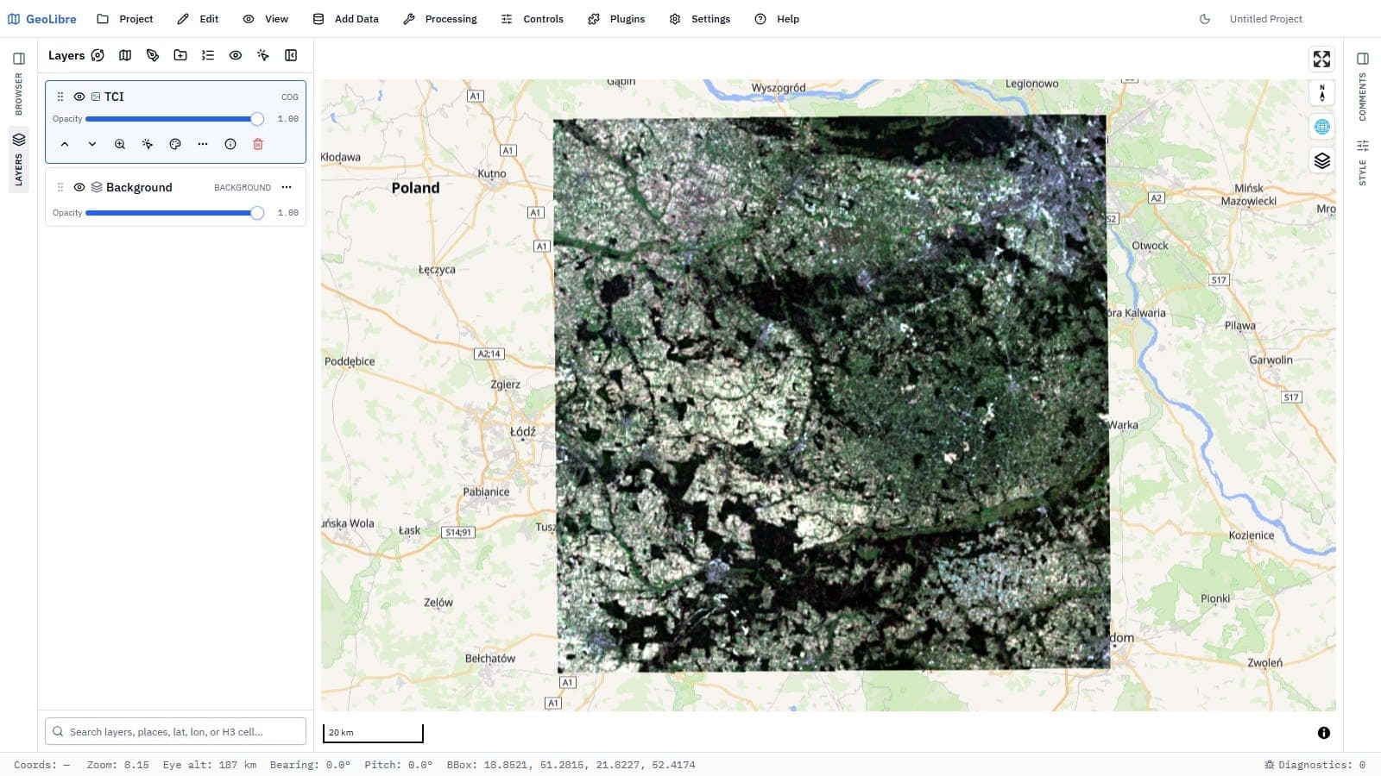Toggle the left panel via Browser sidebar icon

[19, 59]
